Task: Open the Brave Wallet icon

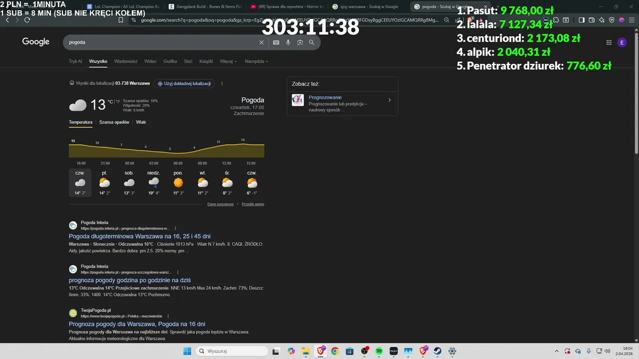Action: [592, 20]
